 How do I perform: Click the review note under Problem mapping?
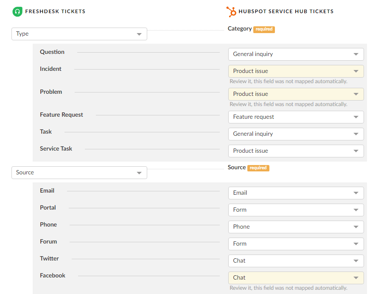288,104
